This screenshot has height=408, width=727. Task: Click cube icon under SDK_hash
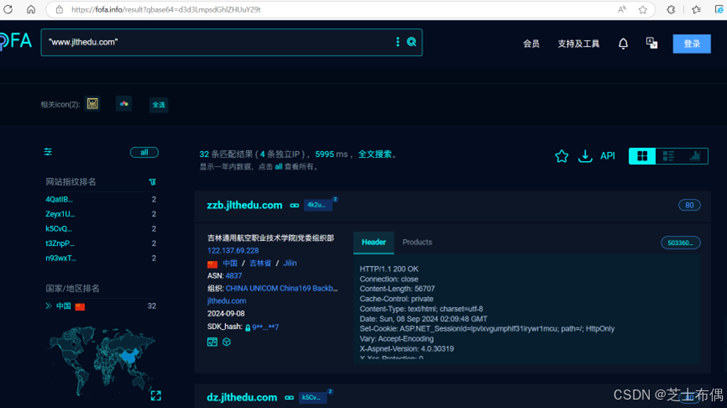pyautogui.click(x=226, y=342)
